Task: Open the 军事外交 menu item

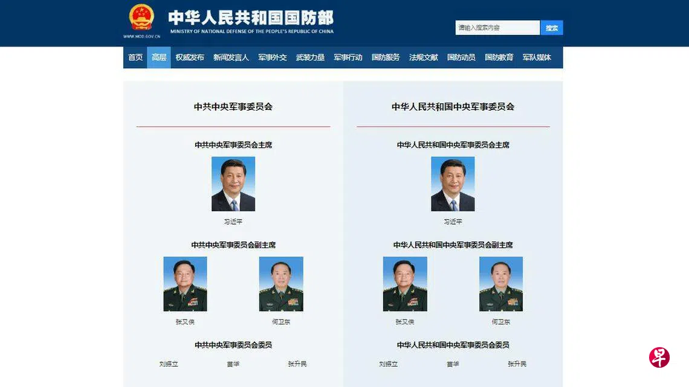Action: pyautogui.click(x=273, y=57)
